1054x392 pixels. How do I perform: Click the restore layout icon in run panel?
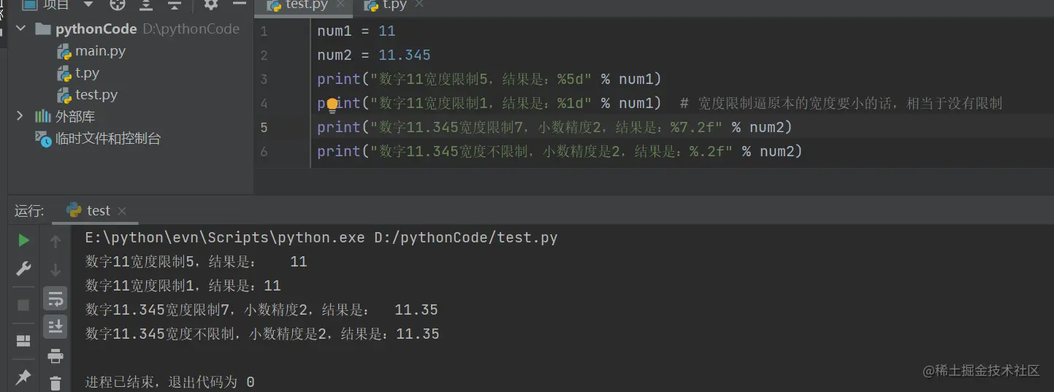click(23, 341)
